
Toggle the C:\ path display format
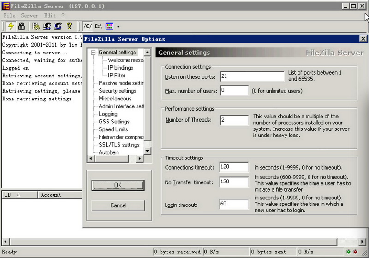coord(98,26)
